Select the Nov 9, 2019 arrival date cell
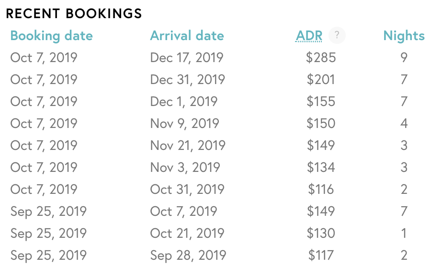Screen dimensions: 431x276 point(184,123)
